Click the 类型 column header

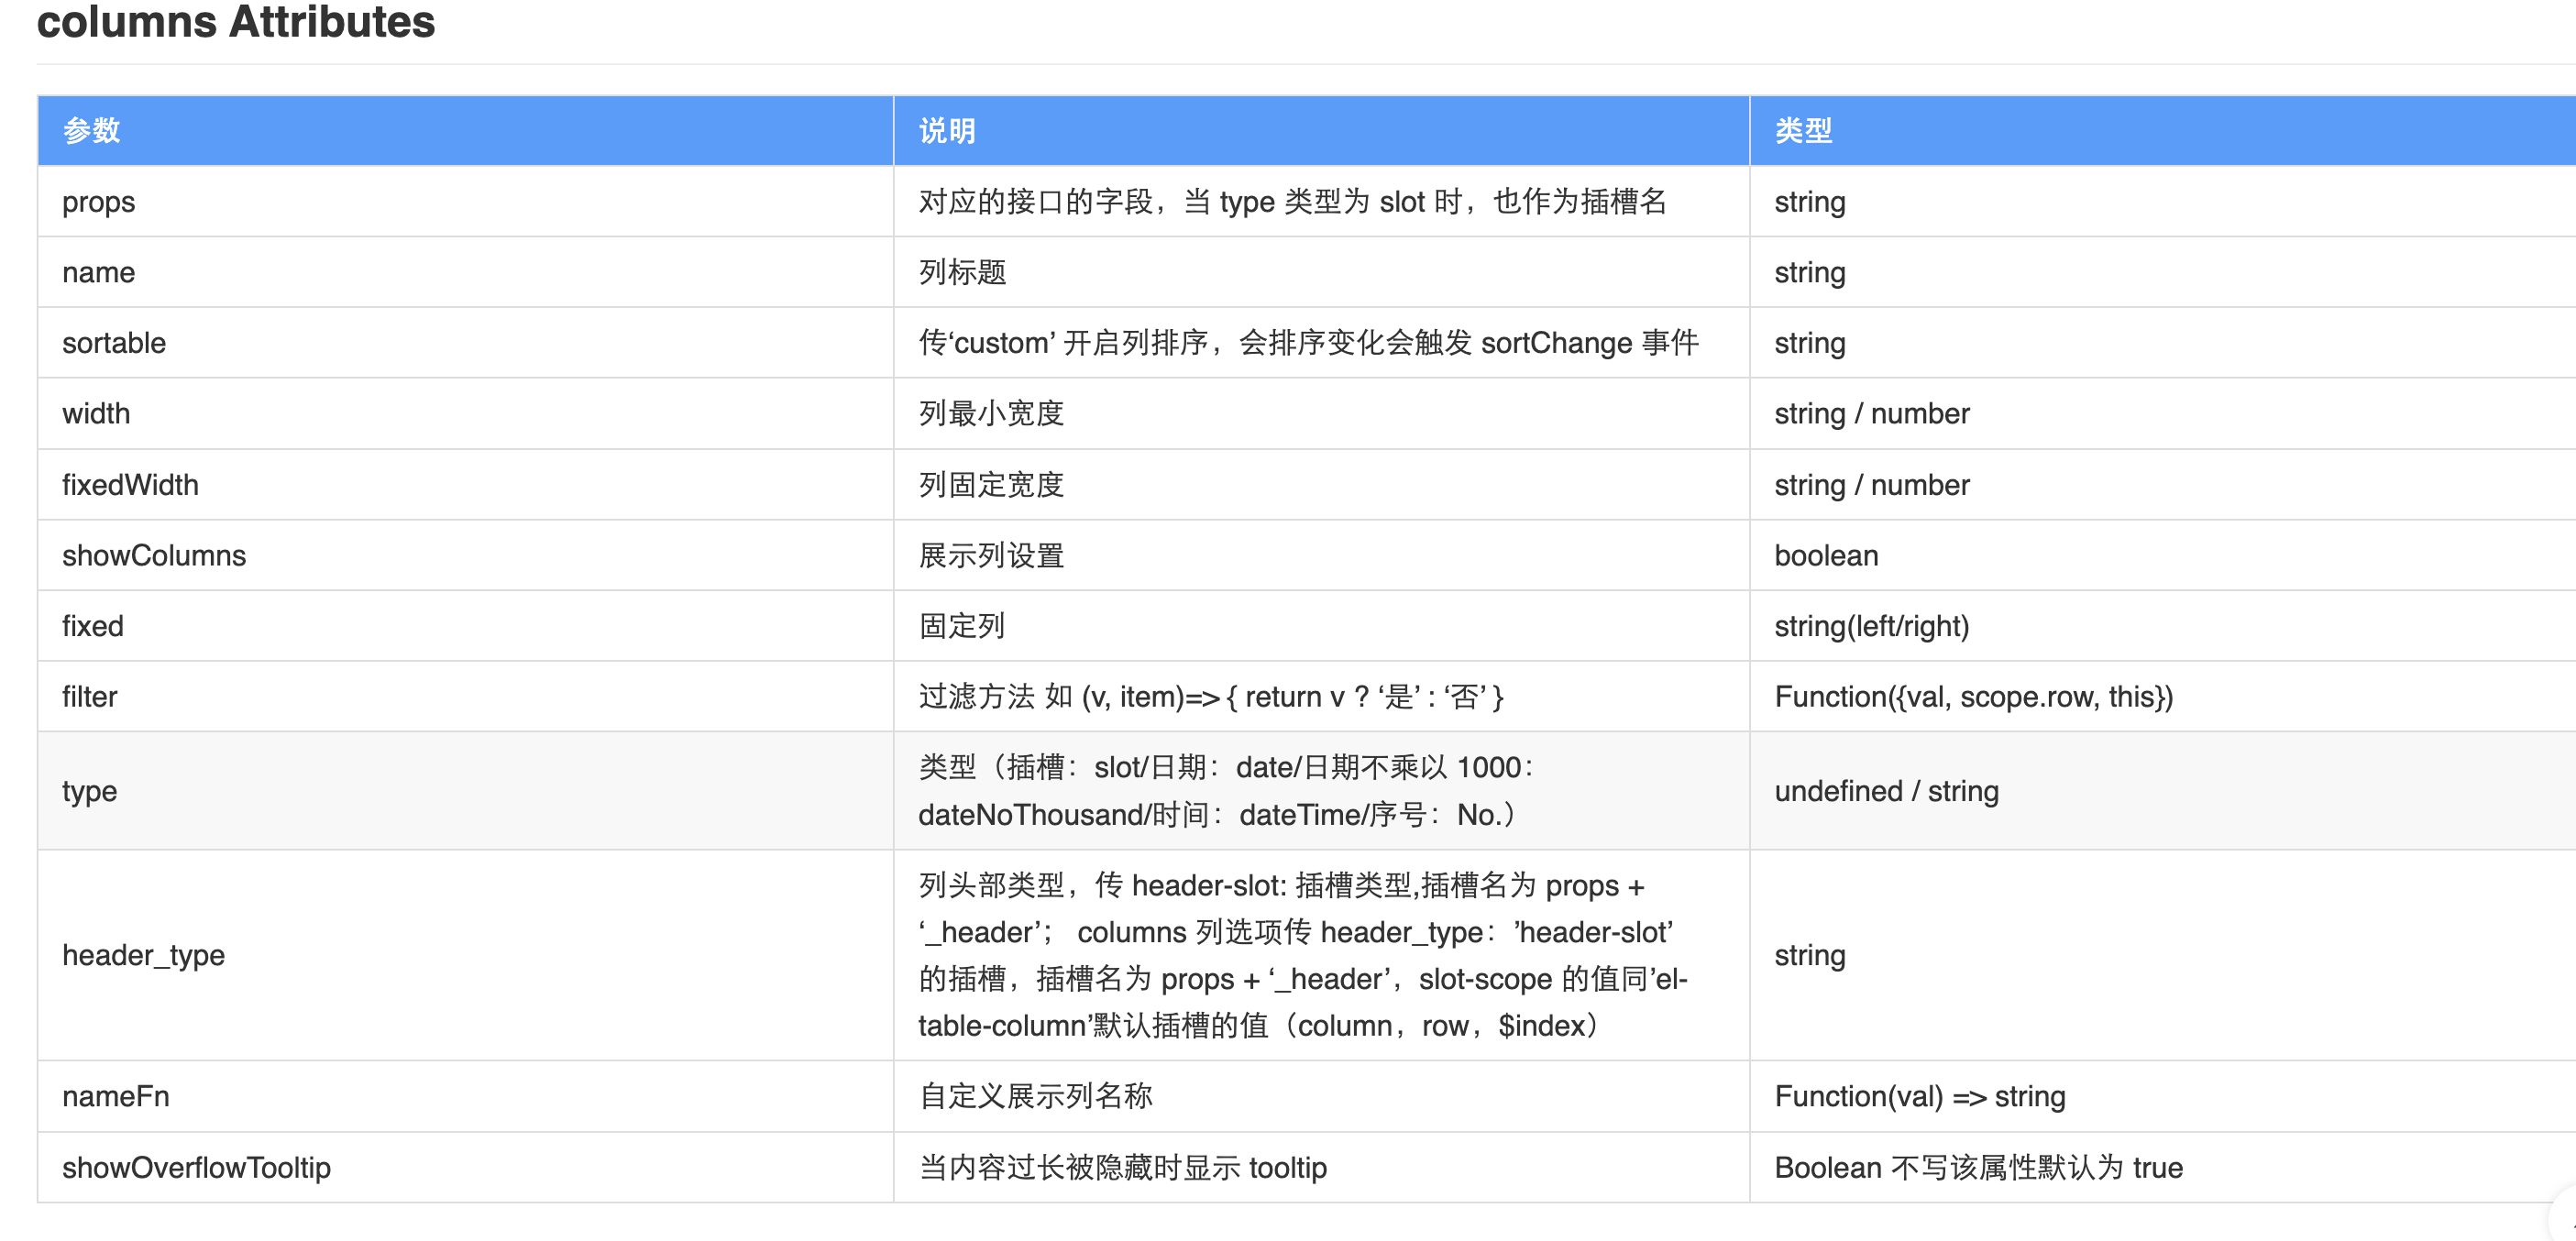[x=2162, y=131]
